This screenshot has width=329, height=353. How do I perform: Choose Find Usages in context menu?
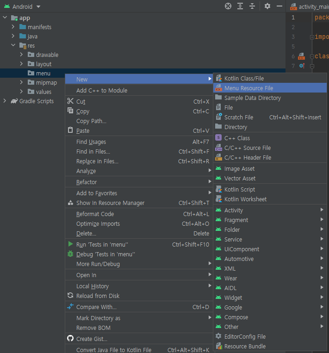(139, 142)
